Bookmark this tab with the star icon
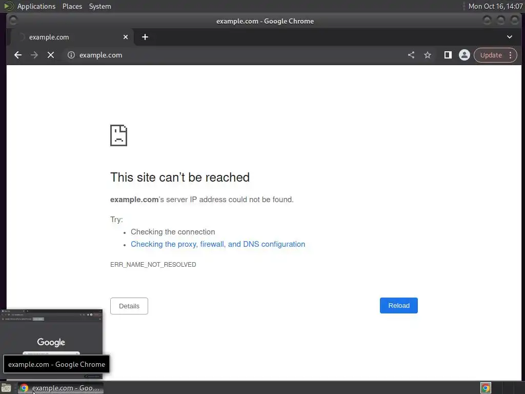525x394 pixels. [428, 55]
